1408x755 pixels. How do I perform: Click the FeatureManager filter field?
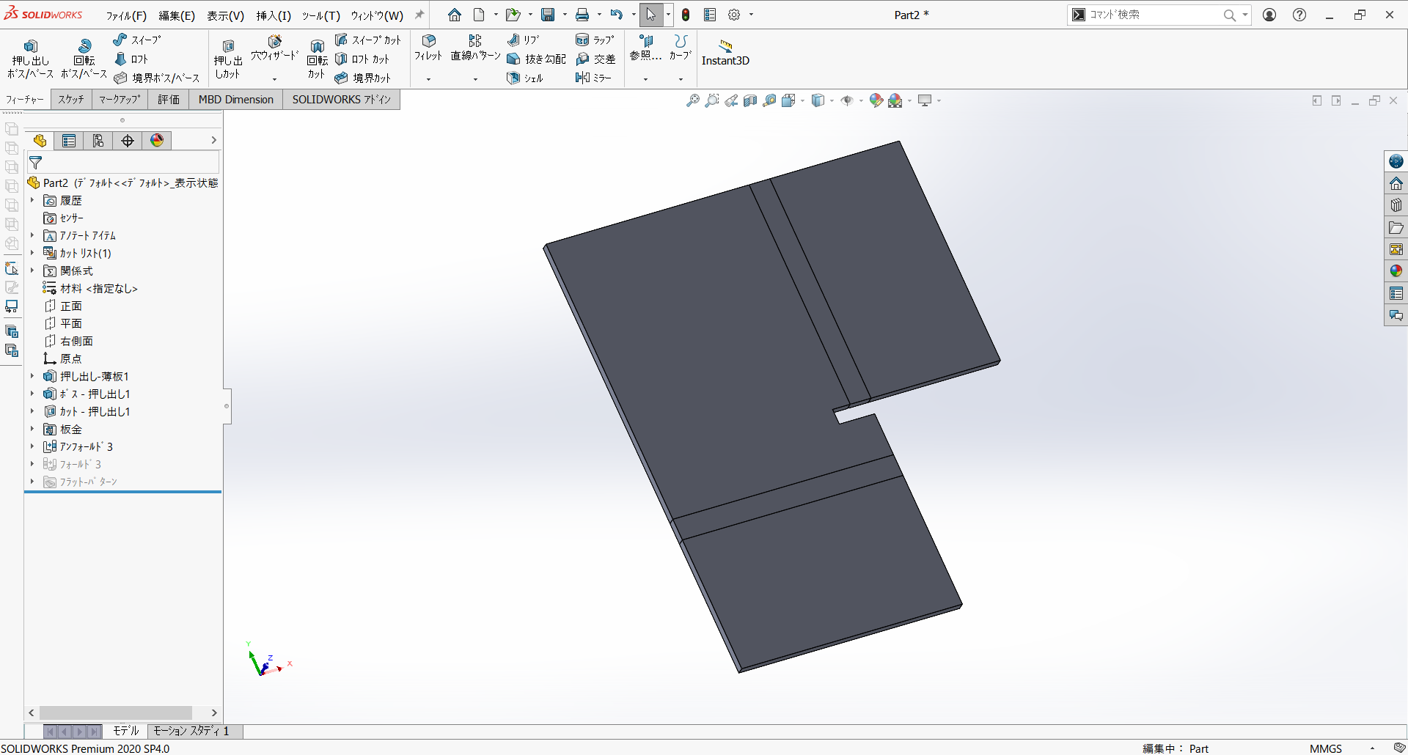tap(123, 163)
